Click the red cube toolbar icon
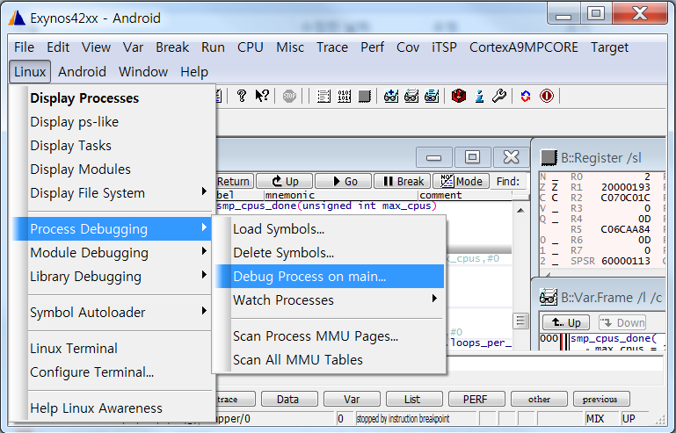 pyautogui.click(x=458, y=96)
